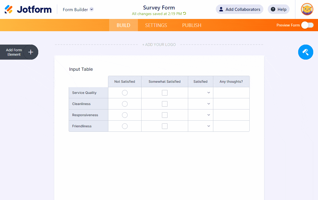Screen dimensions: 318x200
Task: Check Somewhat Satisfied box for Friendliness
Action: pos(165,126)
